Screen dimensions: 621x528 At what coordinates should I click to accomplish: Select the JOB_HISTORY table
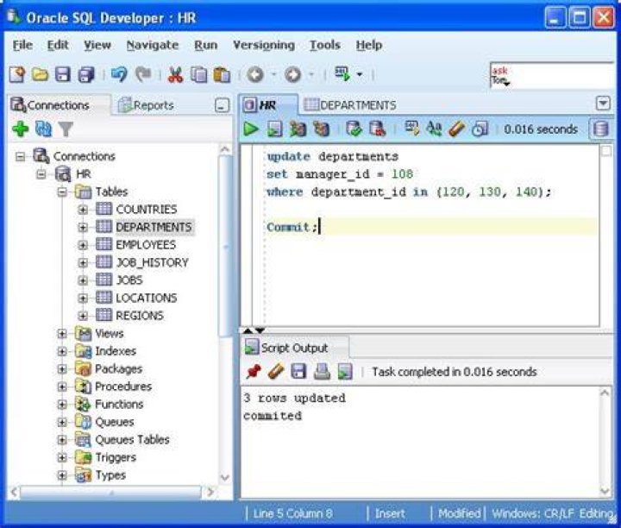152,262
